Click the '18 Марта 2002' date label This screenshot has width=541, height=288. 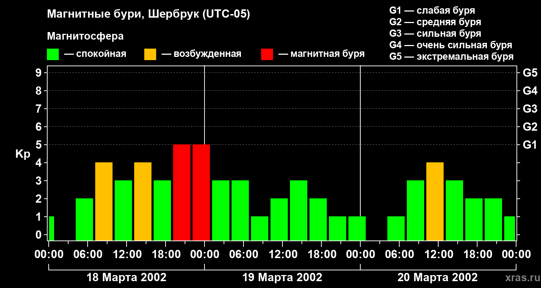(127, 278)
